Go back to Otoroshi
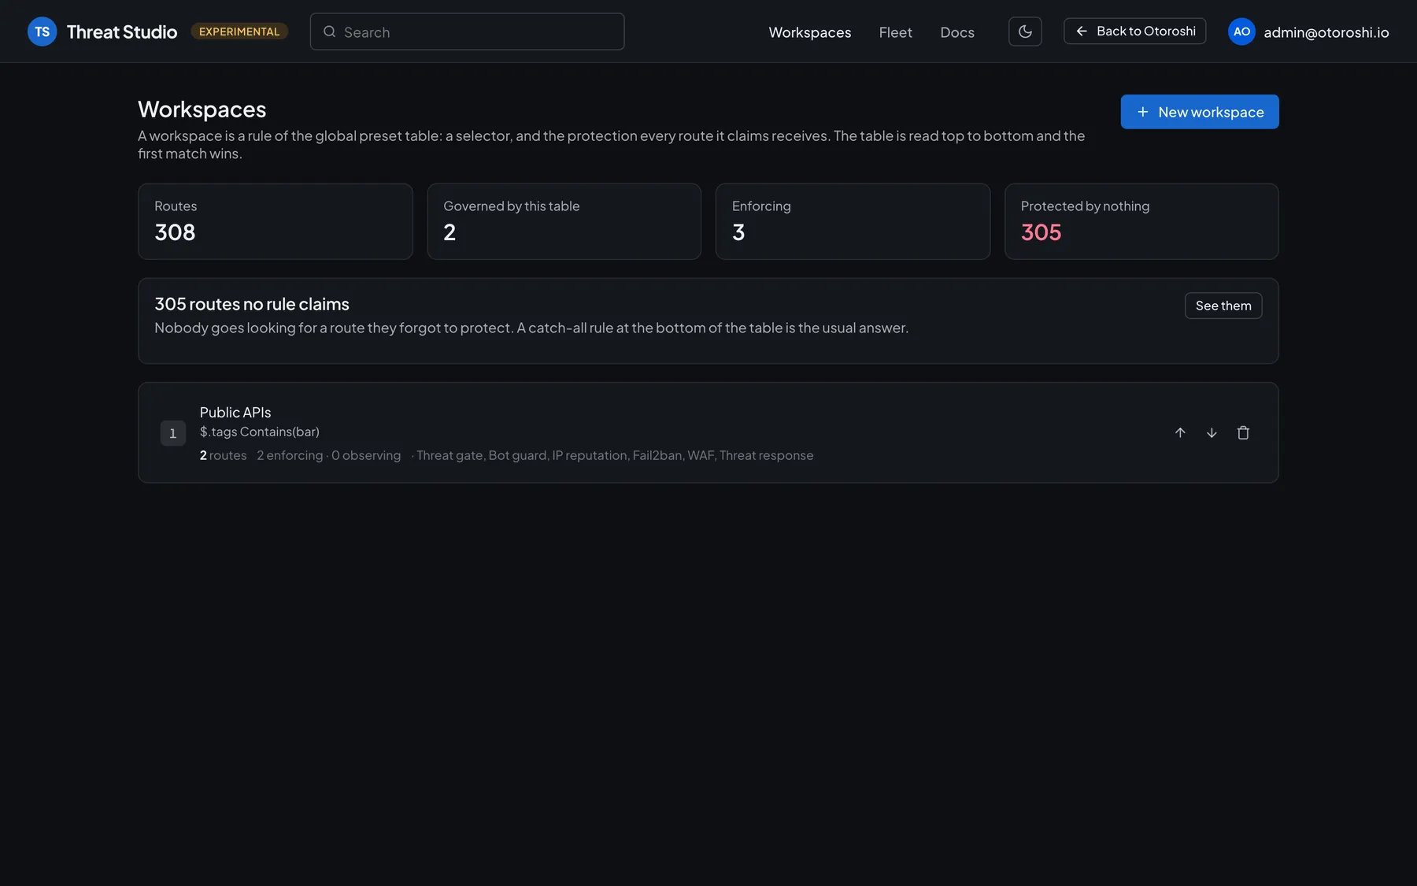 click(x=1134, y=32)
